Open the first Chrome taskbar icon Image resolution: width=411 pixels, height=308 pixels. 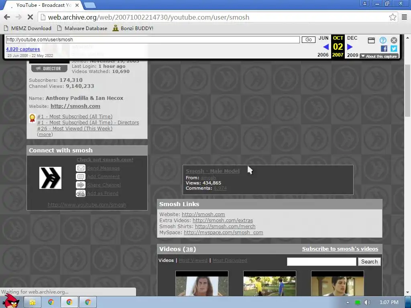pos(51,302)
